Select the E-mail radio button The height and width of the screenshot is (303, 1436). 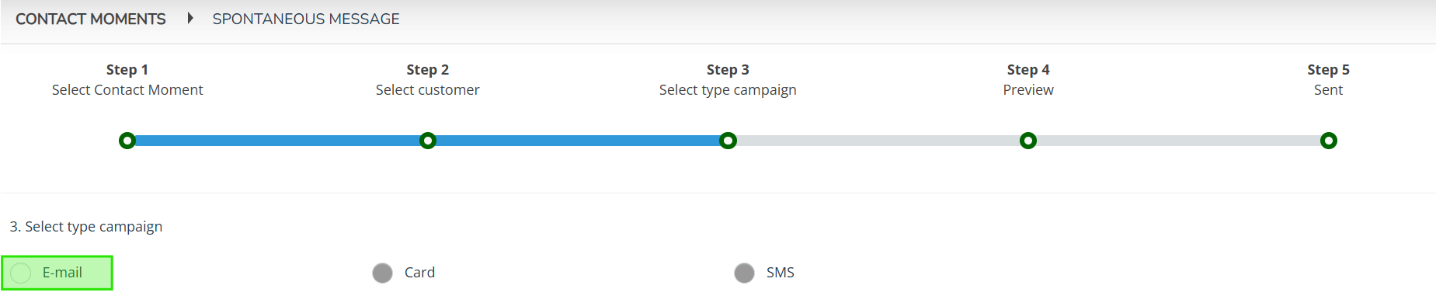click(x=21, y=273)
